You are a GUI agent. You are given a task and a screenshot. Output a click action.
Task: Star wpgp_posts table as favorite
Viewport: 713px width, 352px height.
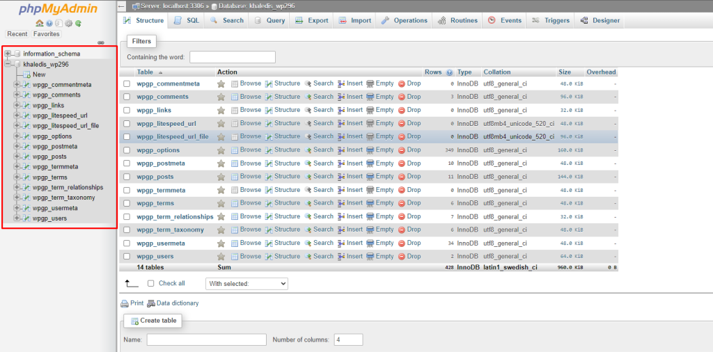point(221,177)
